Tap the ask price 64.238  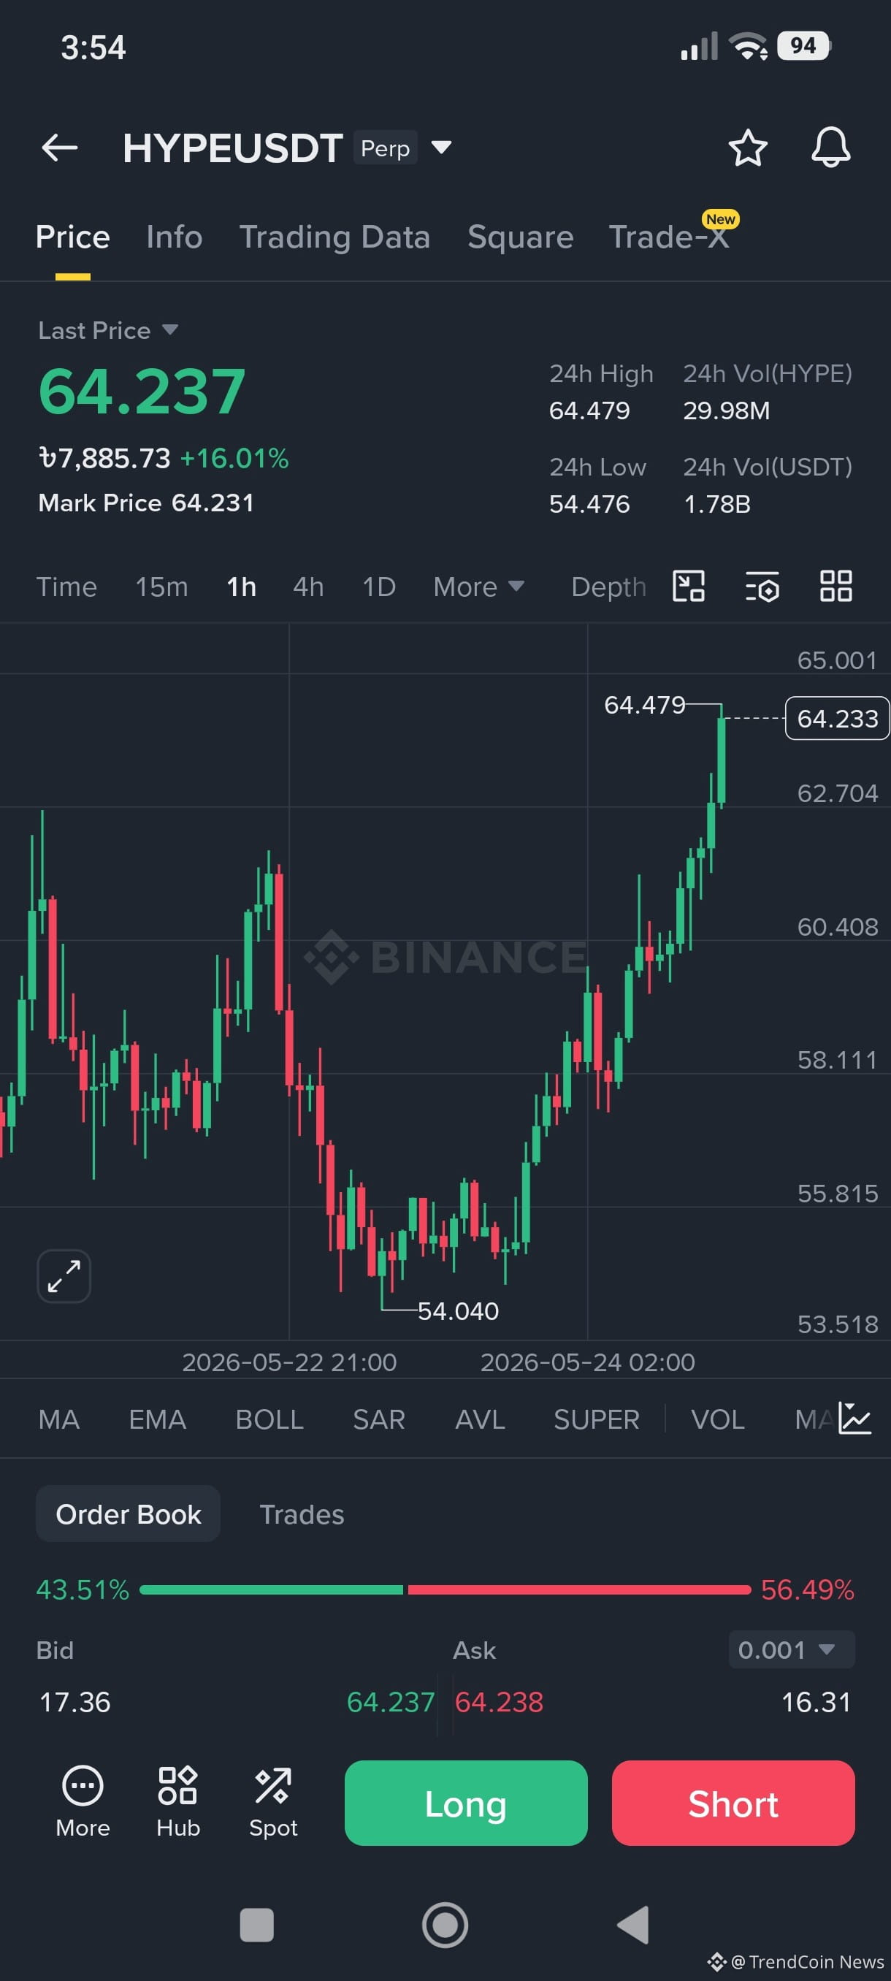499,1702
